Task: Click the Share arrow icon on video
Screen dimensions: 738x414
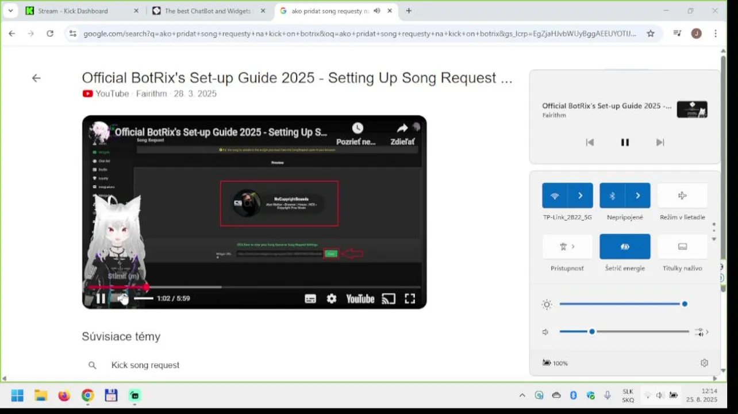Action: pyautogui.click(x=402, y=128)
